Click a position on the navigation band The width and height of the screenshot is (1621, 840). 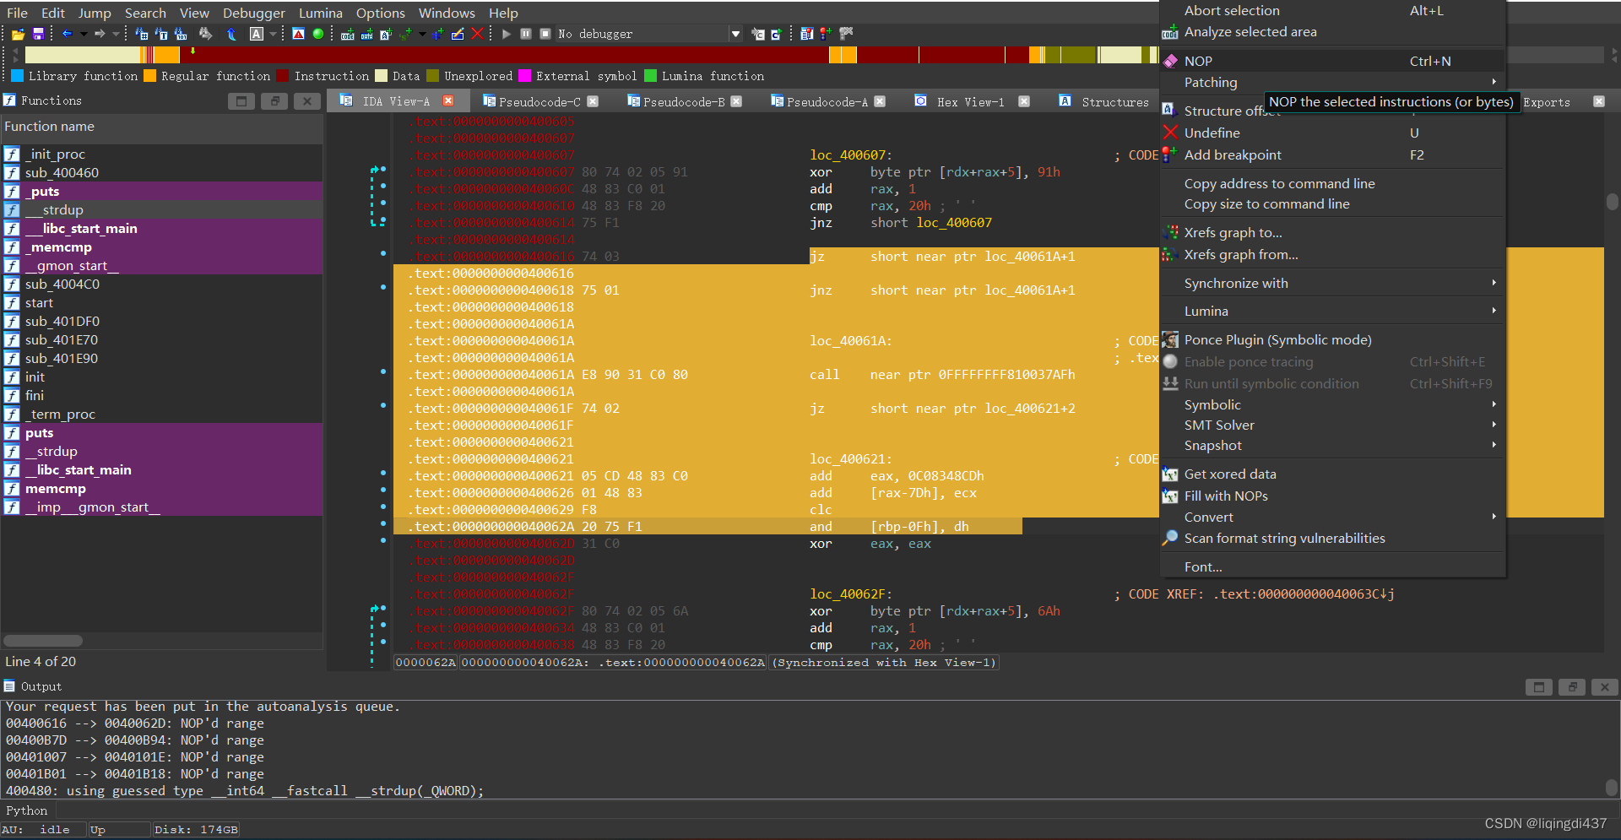591,55
